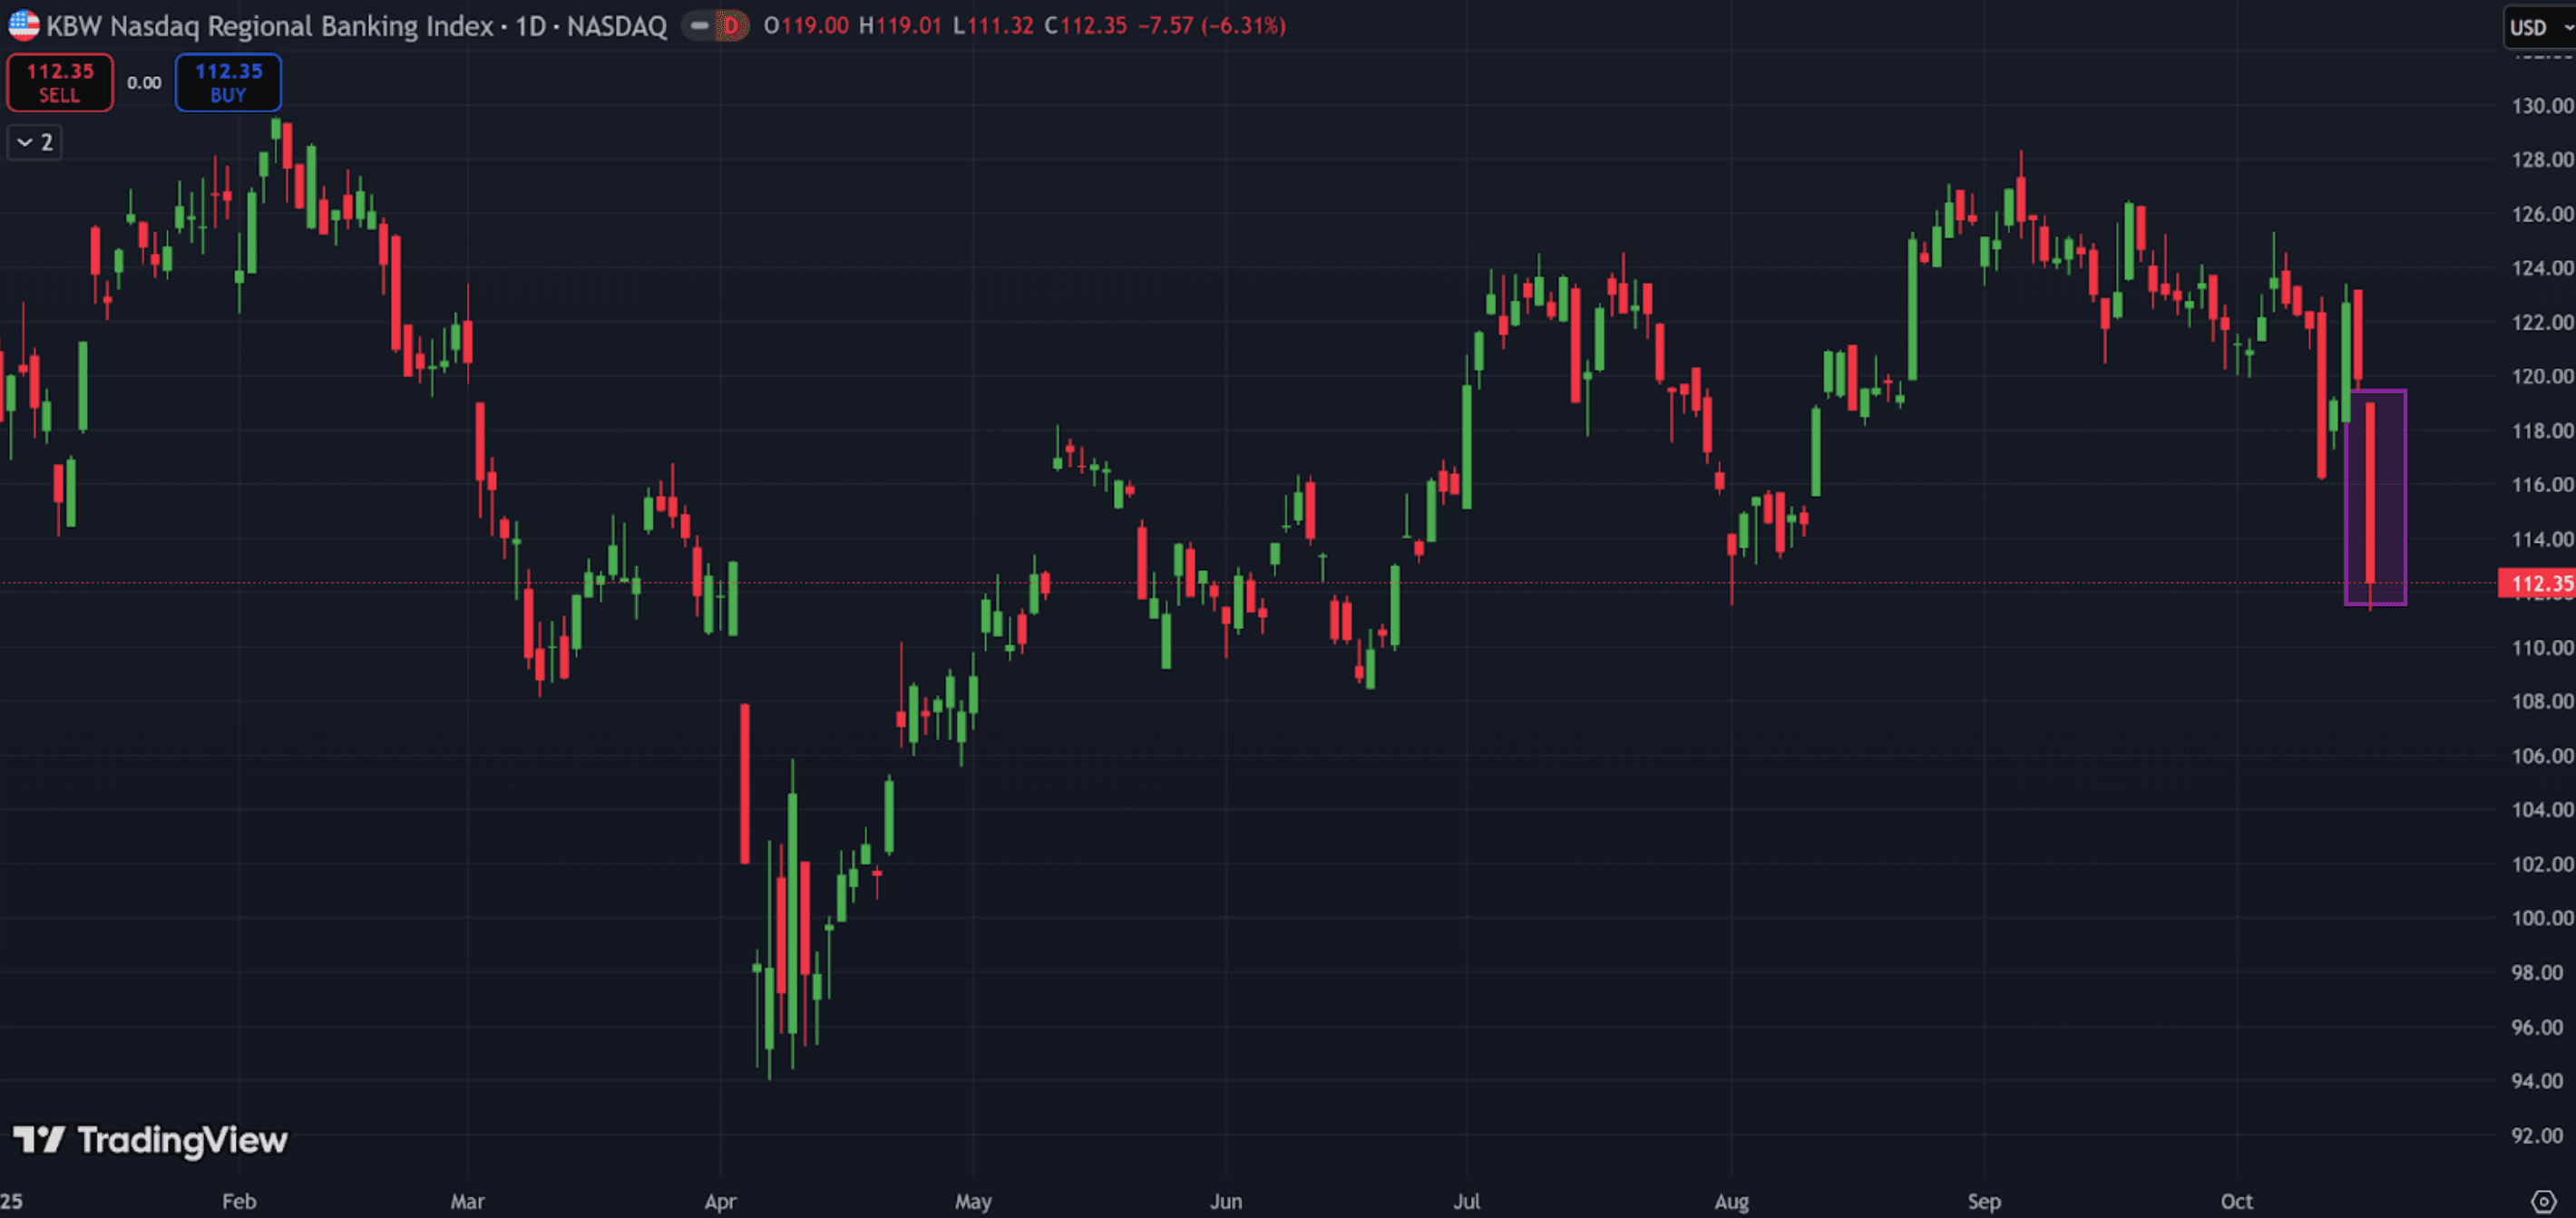The image size is (2576, 1218).
Task: Click the 1D interval in chart title
Action: (530, 26)
